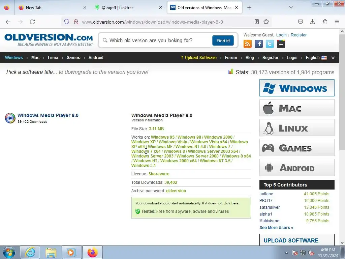Open the Twitter icon link

click(x=270, y=44)
